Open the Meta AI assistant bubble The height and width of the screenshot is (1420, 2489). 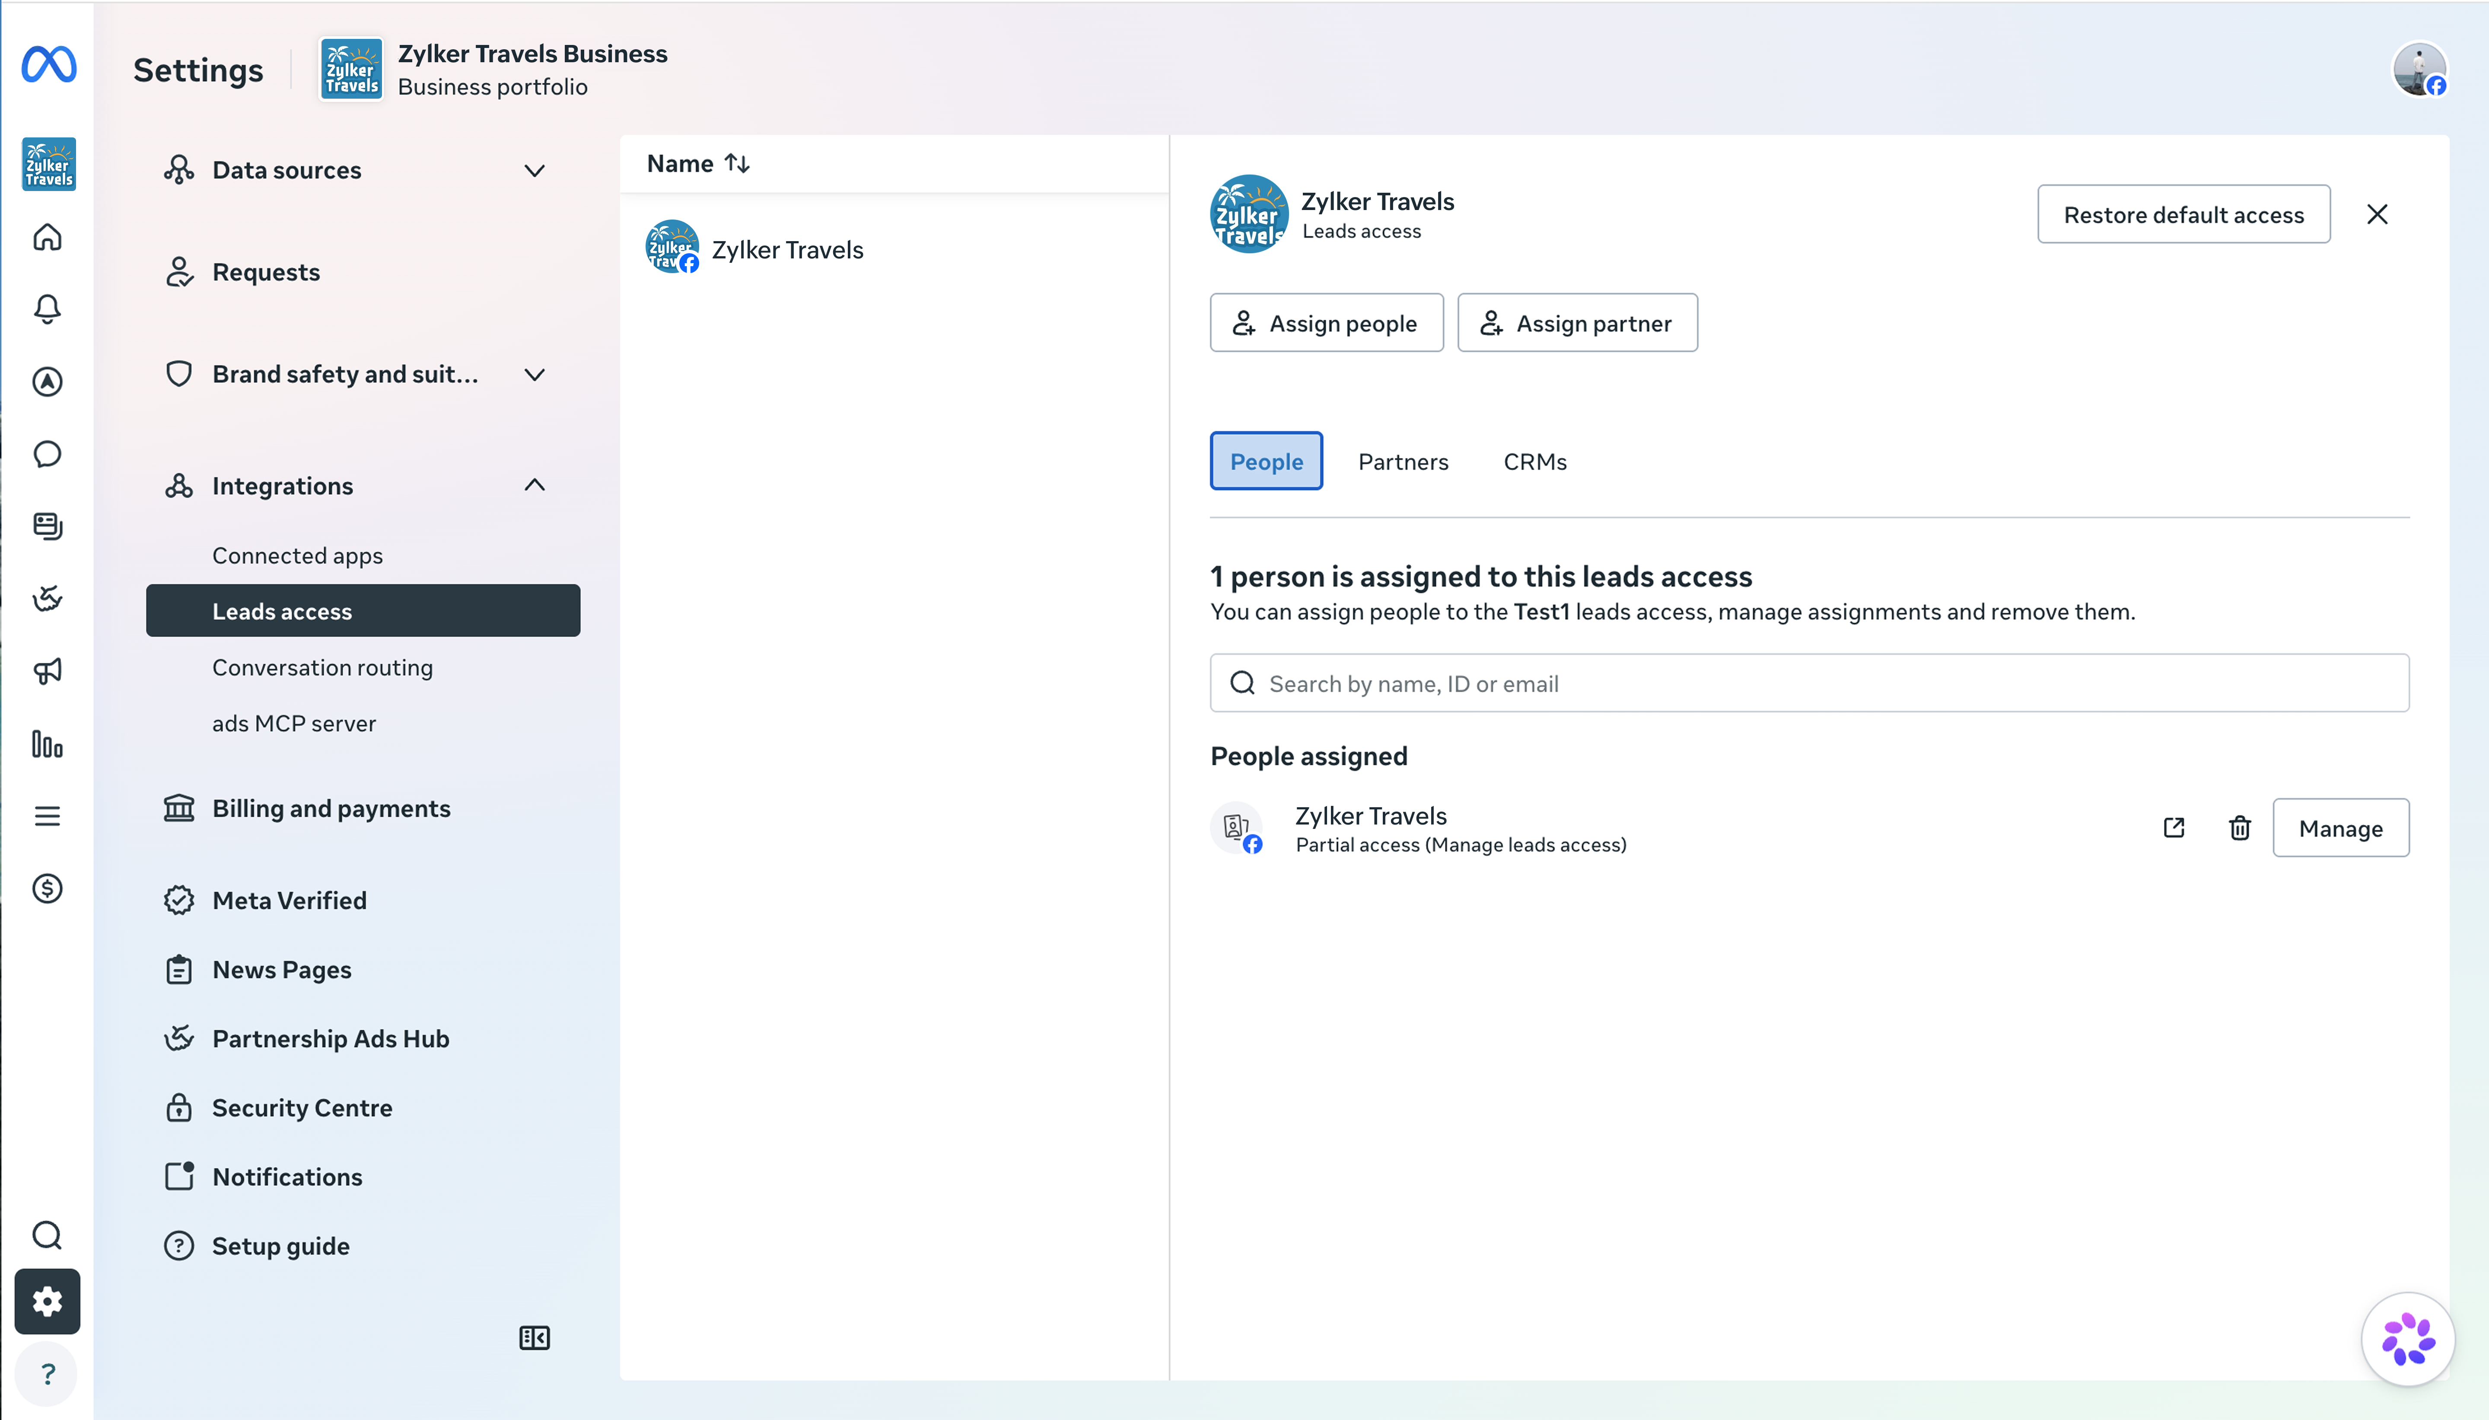2408,1339
